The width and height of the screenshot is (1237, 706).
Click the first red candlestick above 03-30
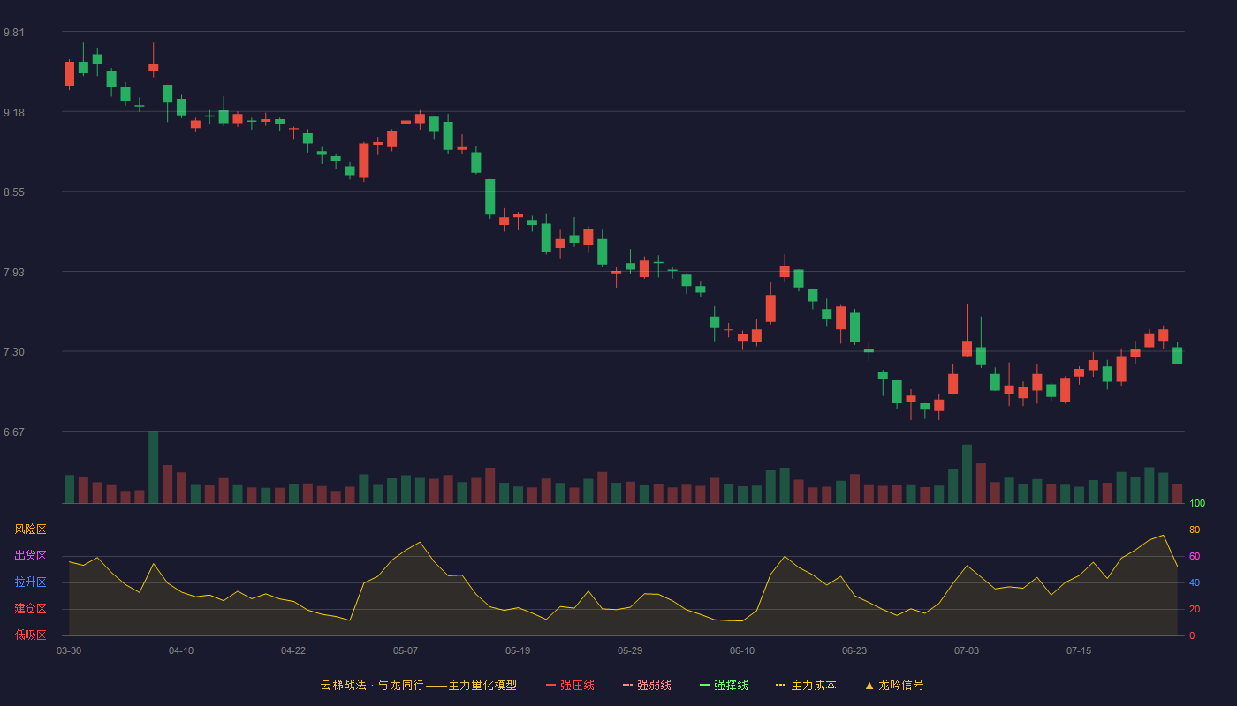pos(69,74)
